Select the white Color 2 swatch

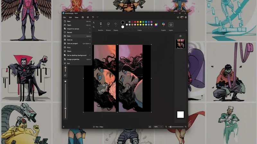[123, 27]
